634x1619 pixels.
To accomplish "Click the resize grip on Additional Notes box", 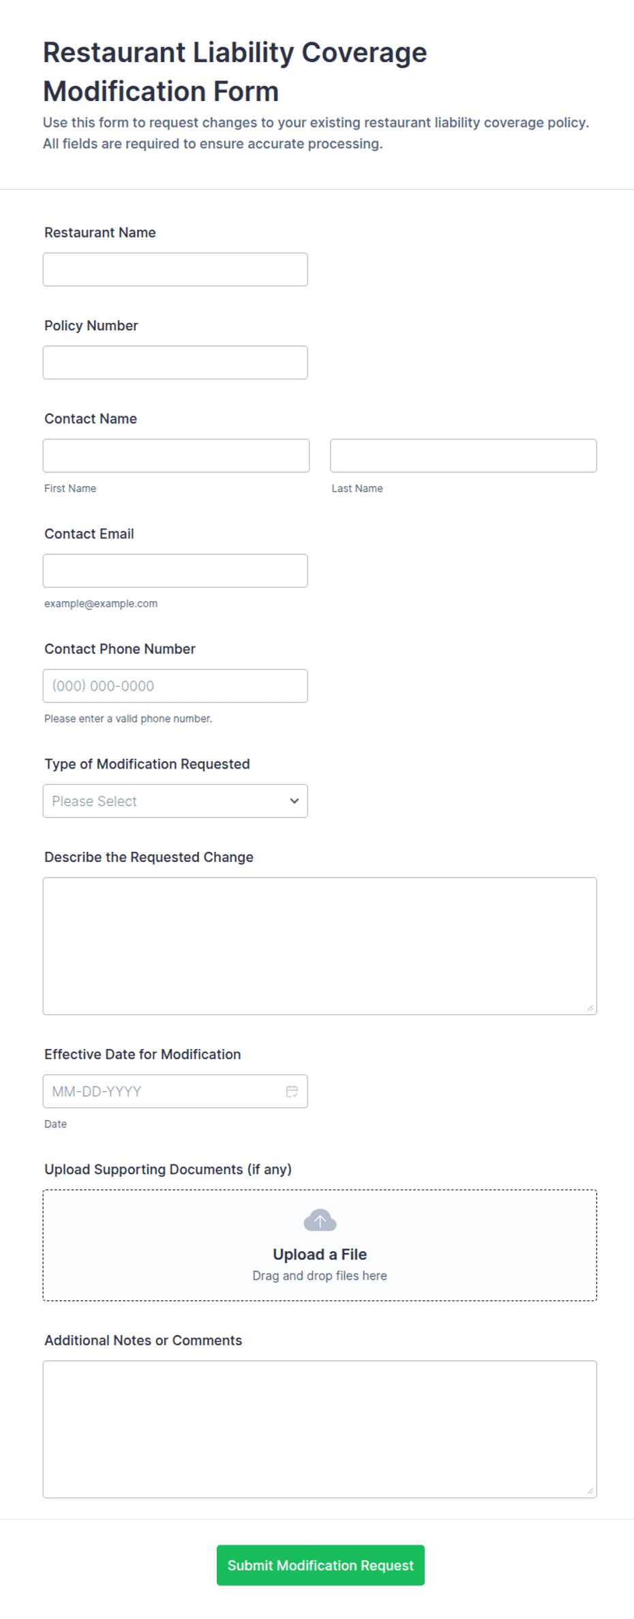I will point(590,1491).
